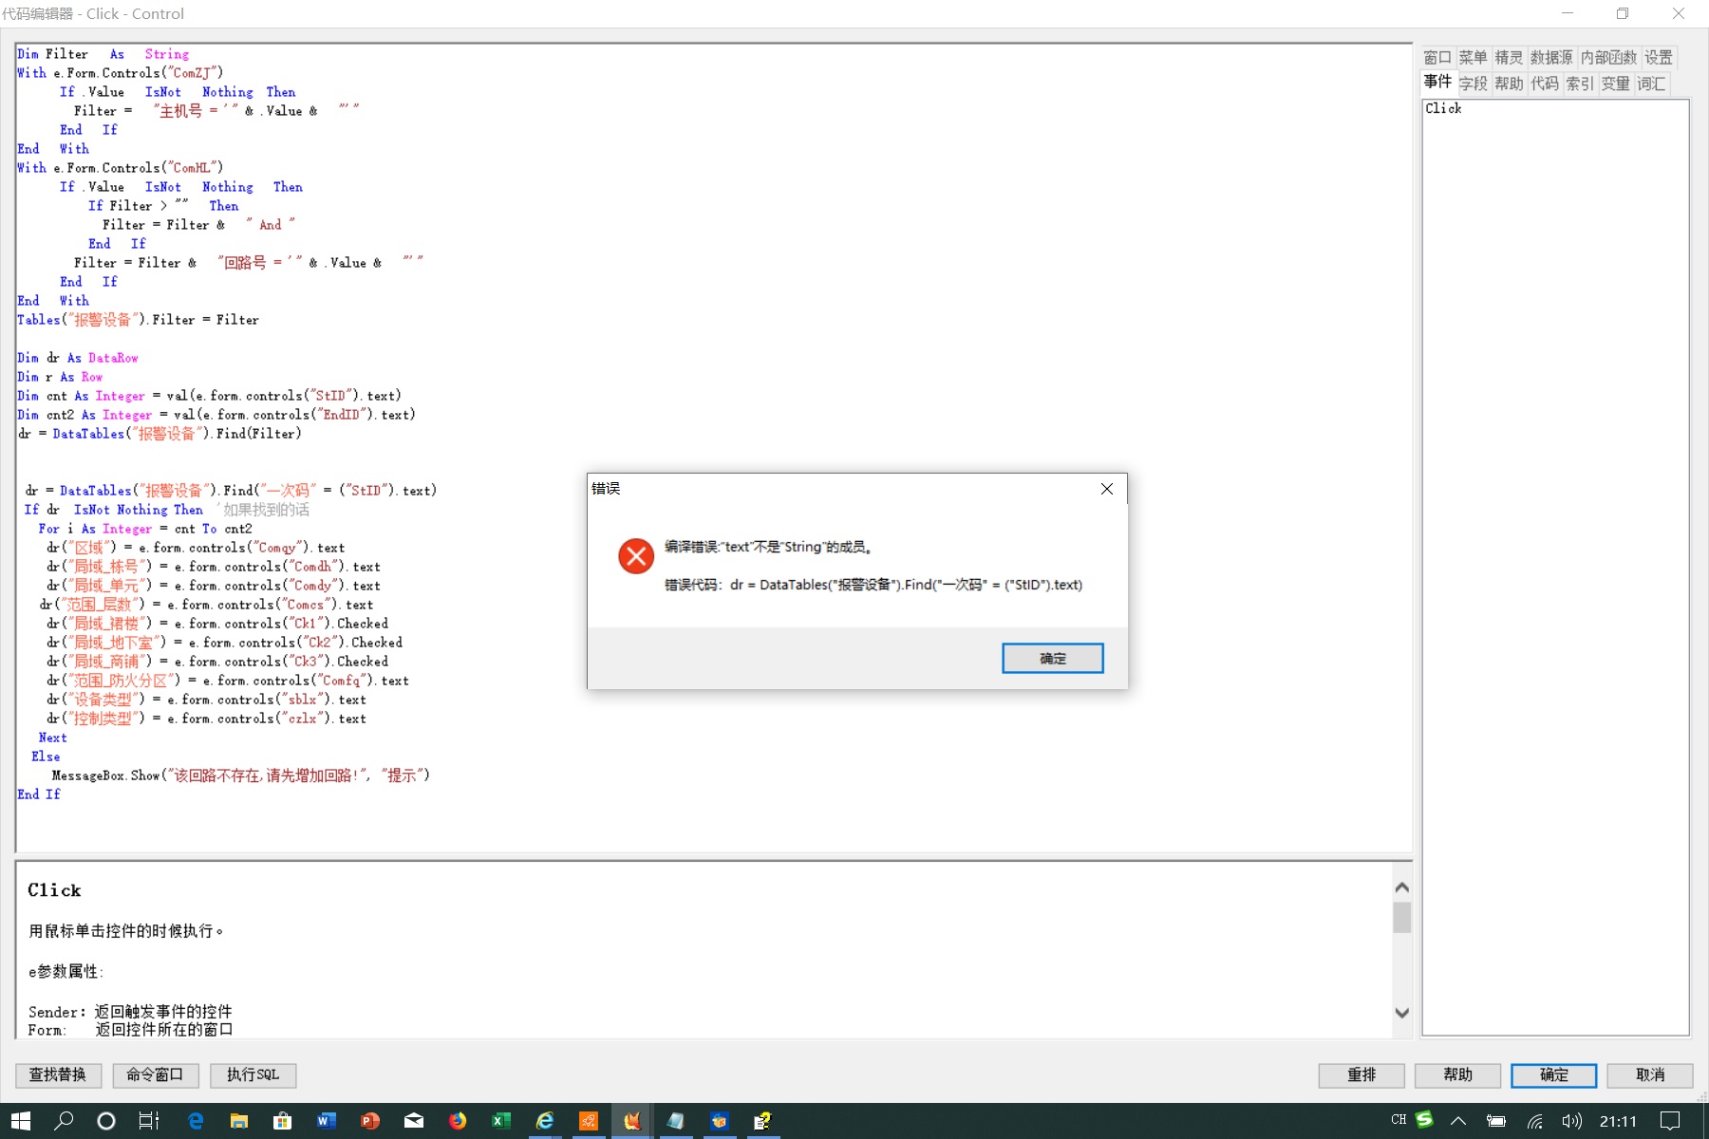Open the 代码 tab
Screen dimensions: 1709x1139
point(1545,84)
